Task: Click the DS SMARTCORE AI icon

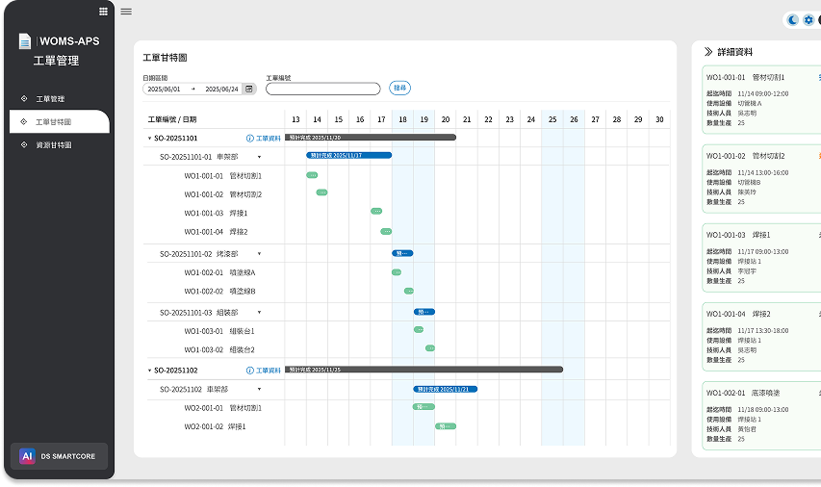Action: [x=27, y=456]
